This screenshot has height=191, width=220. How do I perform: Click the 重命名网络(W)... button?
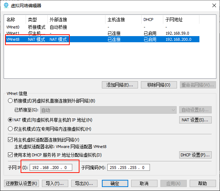[198, 85]
